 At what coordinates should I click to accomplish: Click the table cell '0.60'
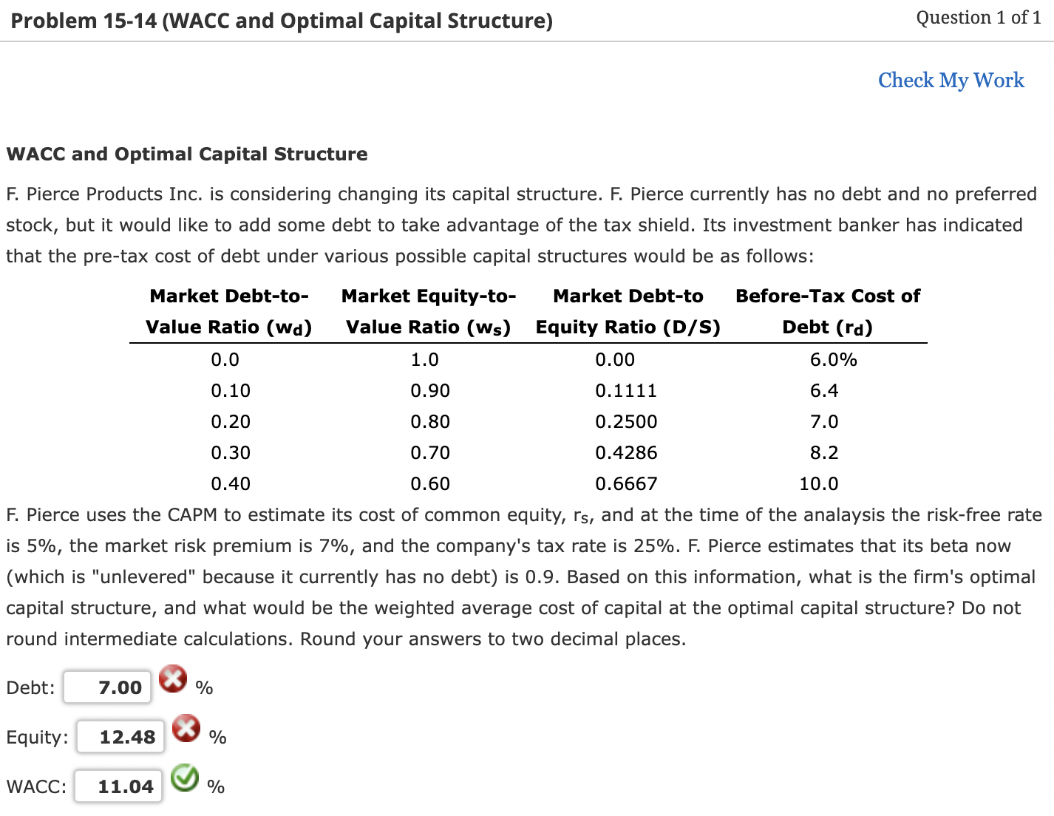[x=430, y=484]
